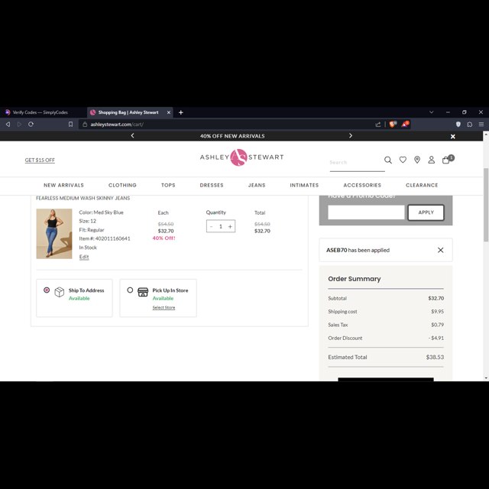489x489 pixels.
Task: Click the share icon in address bar
Action: tap(377, 125)
